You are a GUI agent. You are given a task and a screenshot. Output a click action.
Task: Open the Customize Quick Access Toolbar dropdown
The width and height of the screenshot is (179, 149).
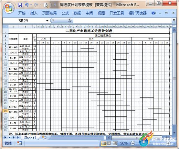55,5
